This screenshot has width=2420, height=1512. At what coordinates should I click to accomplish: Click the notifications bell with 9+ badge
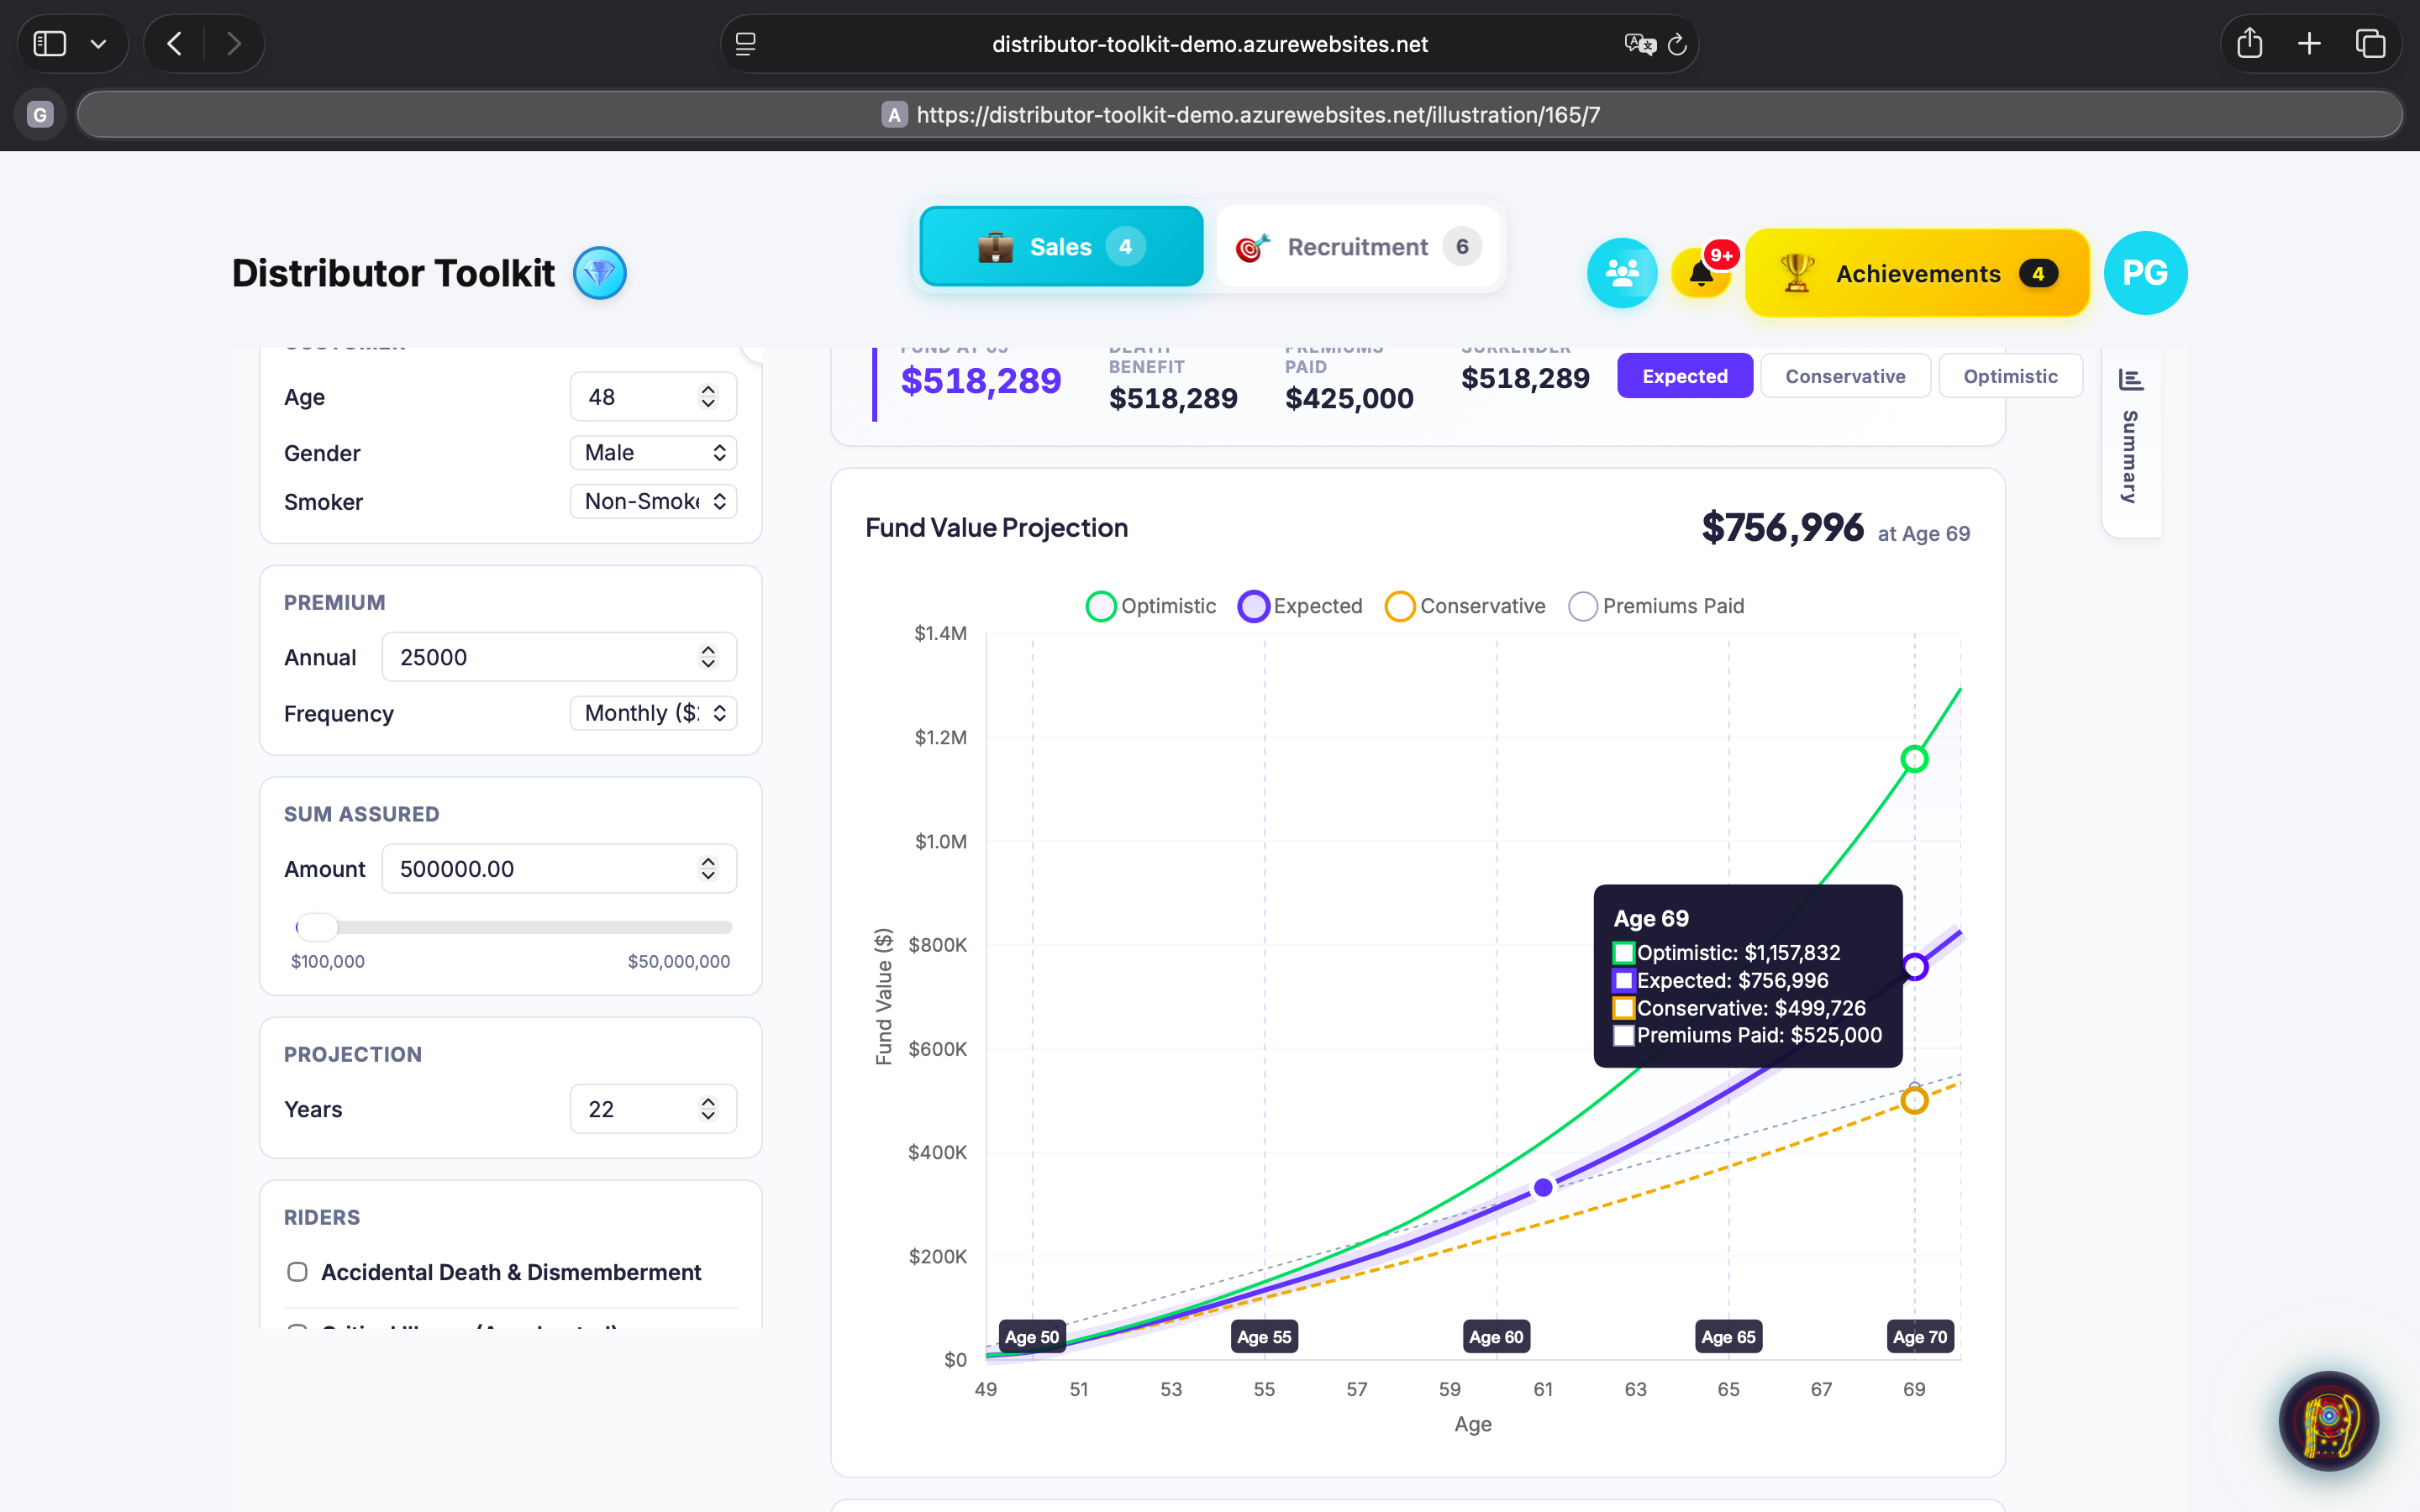coord(1701,272)
